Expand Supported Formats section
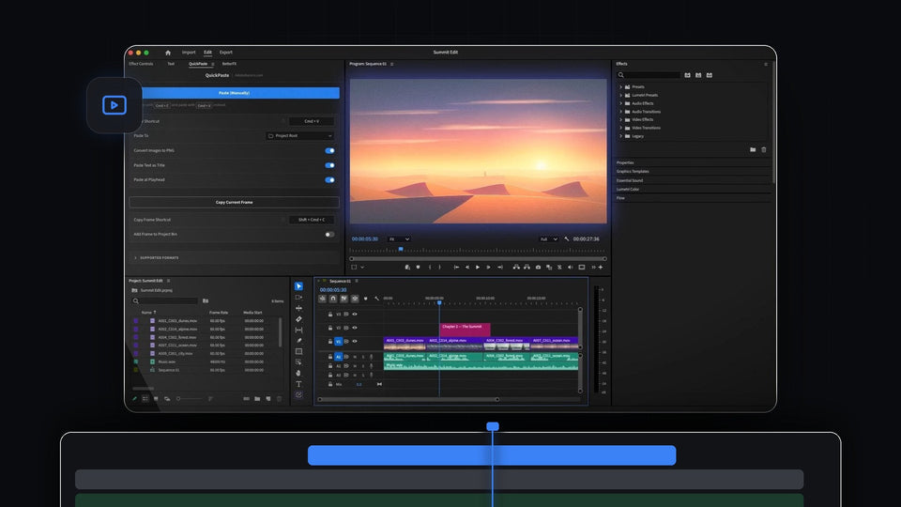The width and height of the screenshot is (901, 507). point(136,257)
